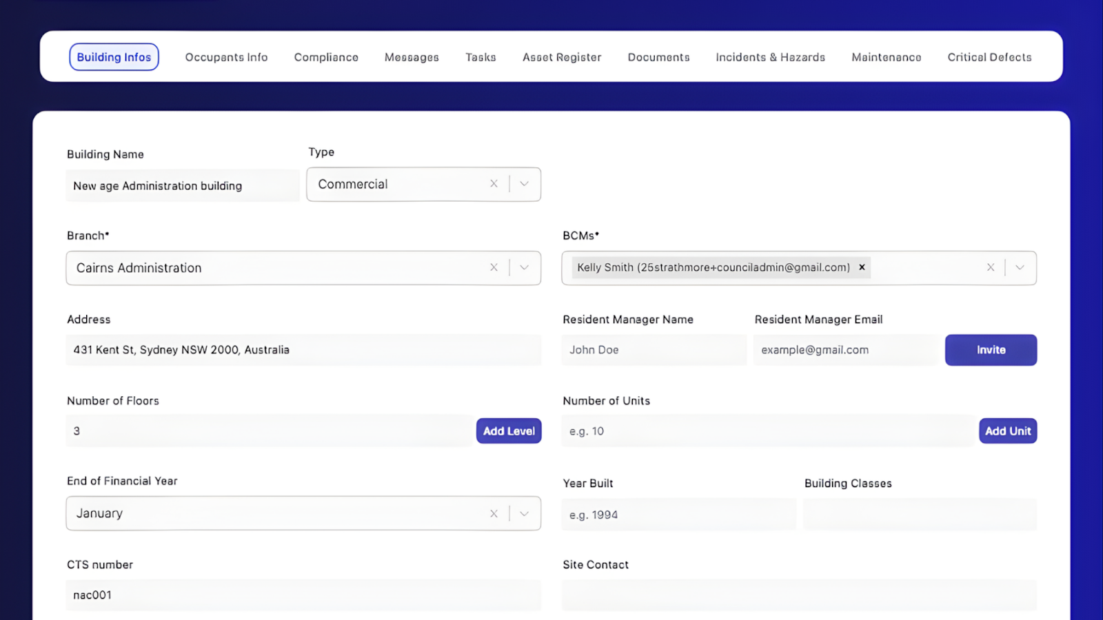View Incidents & Hazards tab
The image size is (1103, 620).
[770, 57]
